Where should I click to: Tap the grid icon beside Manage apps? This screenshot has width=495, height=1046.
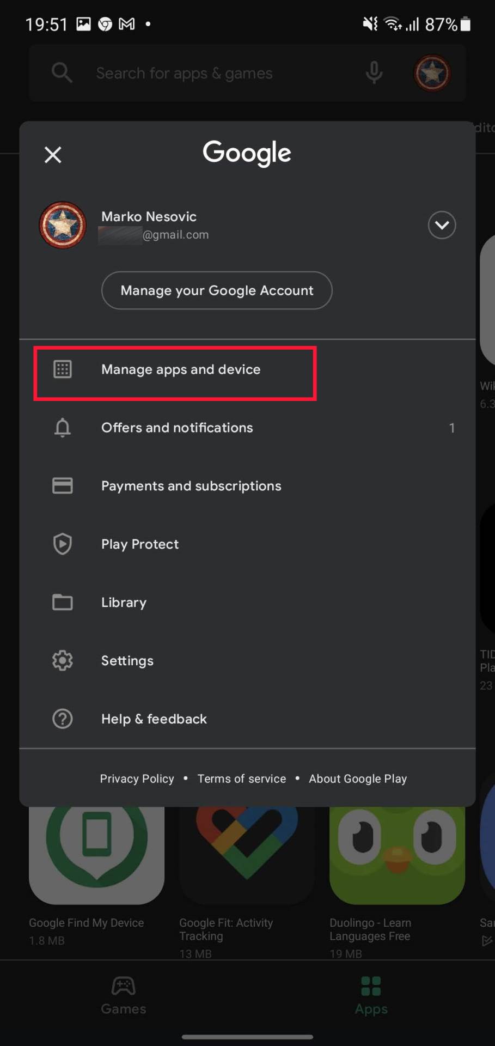coord(63,369)
